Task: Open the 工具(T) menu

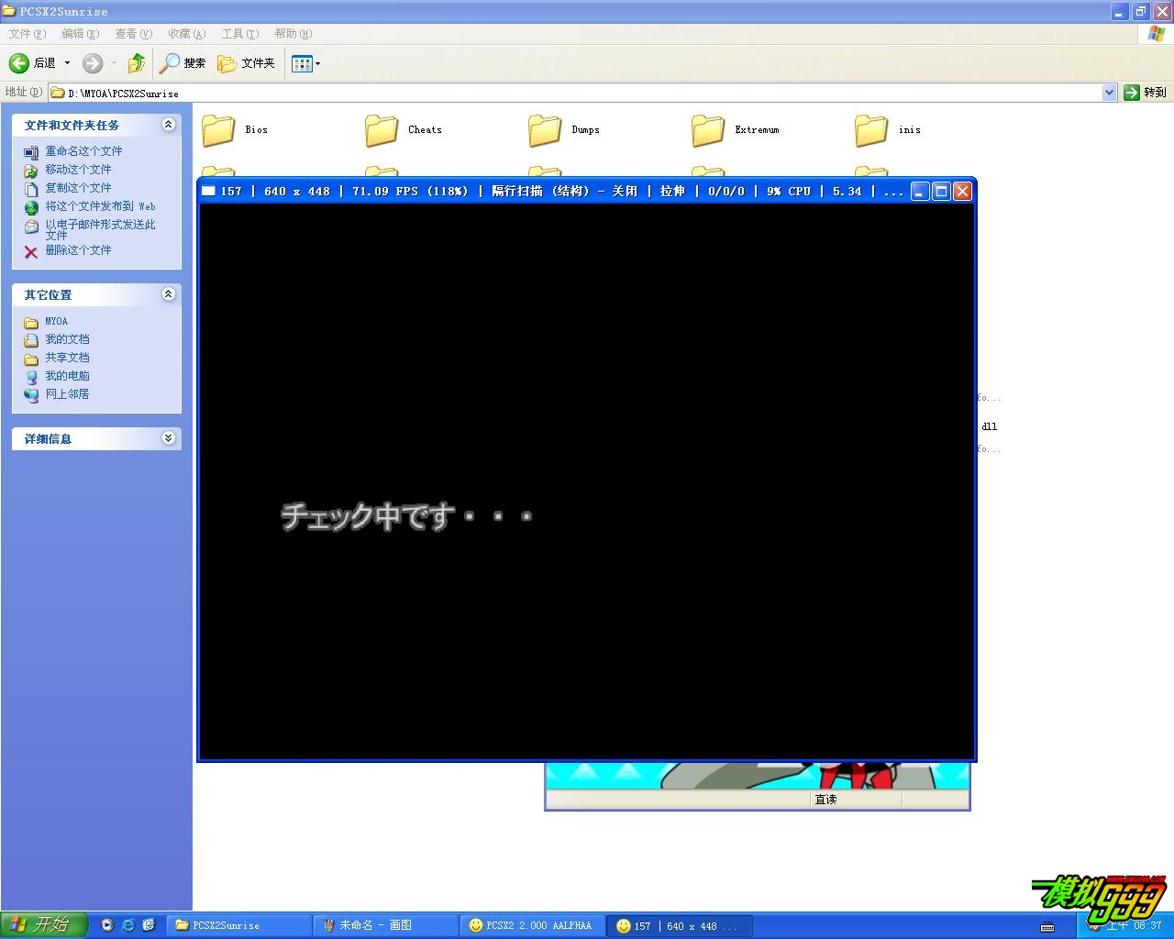Action: click(x=239, y=34)
